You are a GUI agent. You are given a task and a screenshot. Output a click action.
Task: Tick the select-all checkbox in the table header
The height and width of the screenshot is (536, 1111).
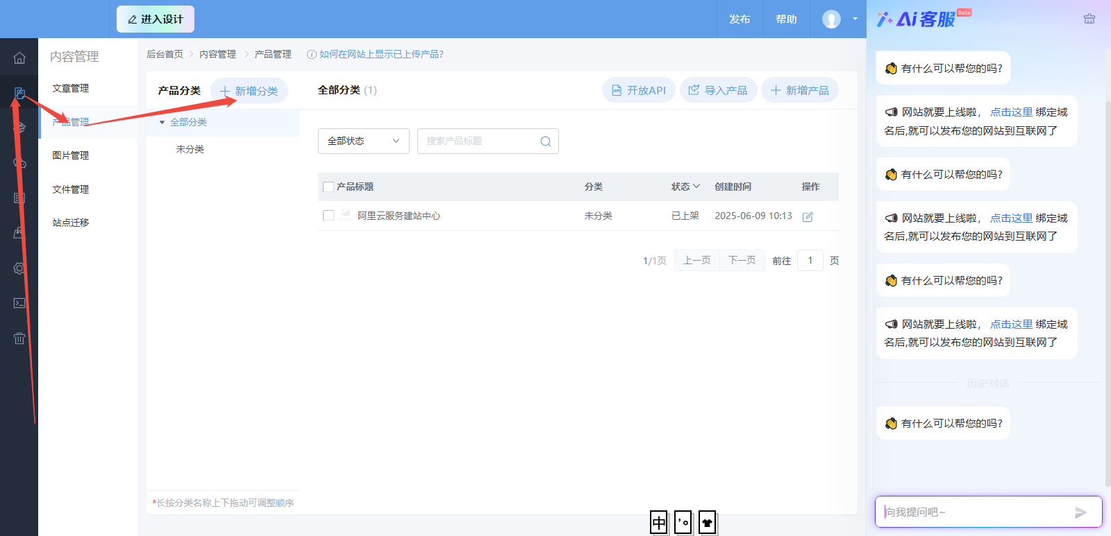click(x=328, y=187)
